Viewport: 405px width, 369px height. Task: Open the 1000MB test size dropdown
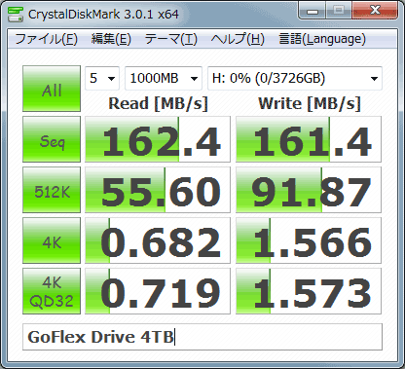tap(164, 78)
